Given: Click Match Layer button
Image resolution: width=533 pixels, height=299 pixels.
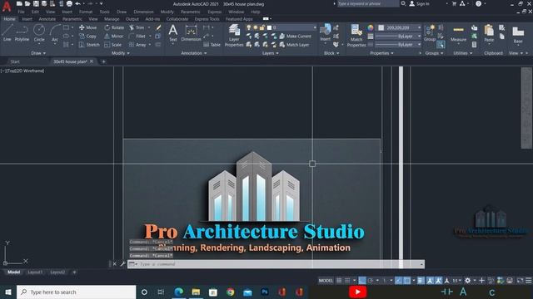Looking at the screenshot, I should click(294, 44).
